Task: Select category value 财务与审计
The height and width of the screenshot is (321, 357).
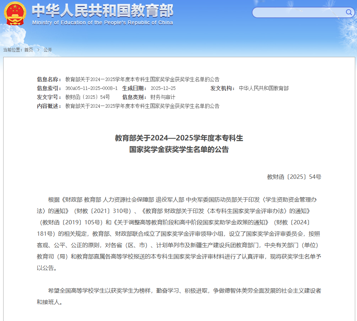Action: pyautogui.click(x=163, y=97)
